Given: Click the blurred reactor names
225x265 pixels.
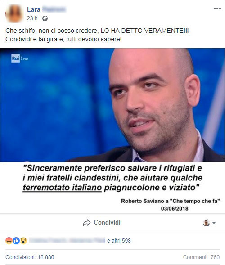Looking at the screenshot, I should (67, 241).
